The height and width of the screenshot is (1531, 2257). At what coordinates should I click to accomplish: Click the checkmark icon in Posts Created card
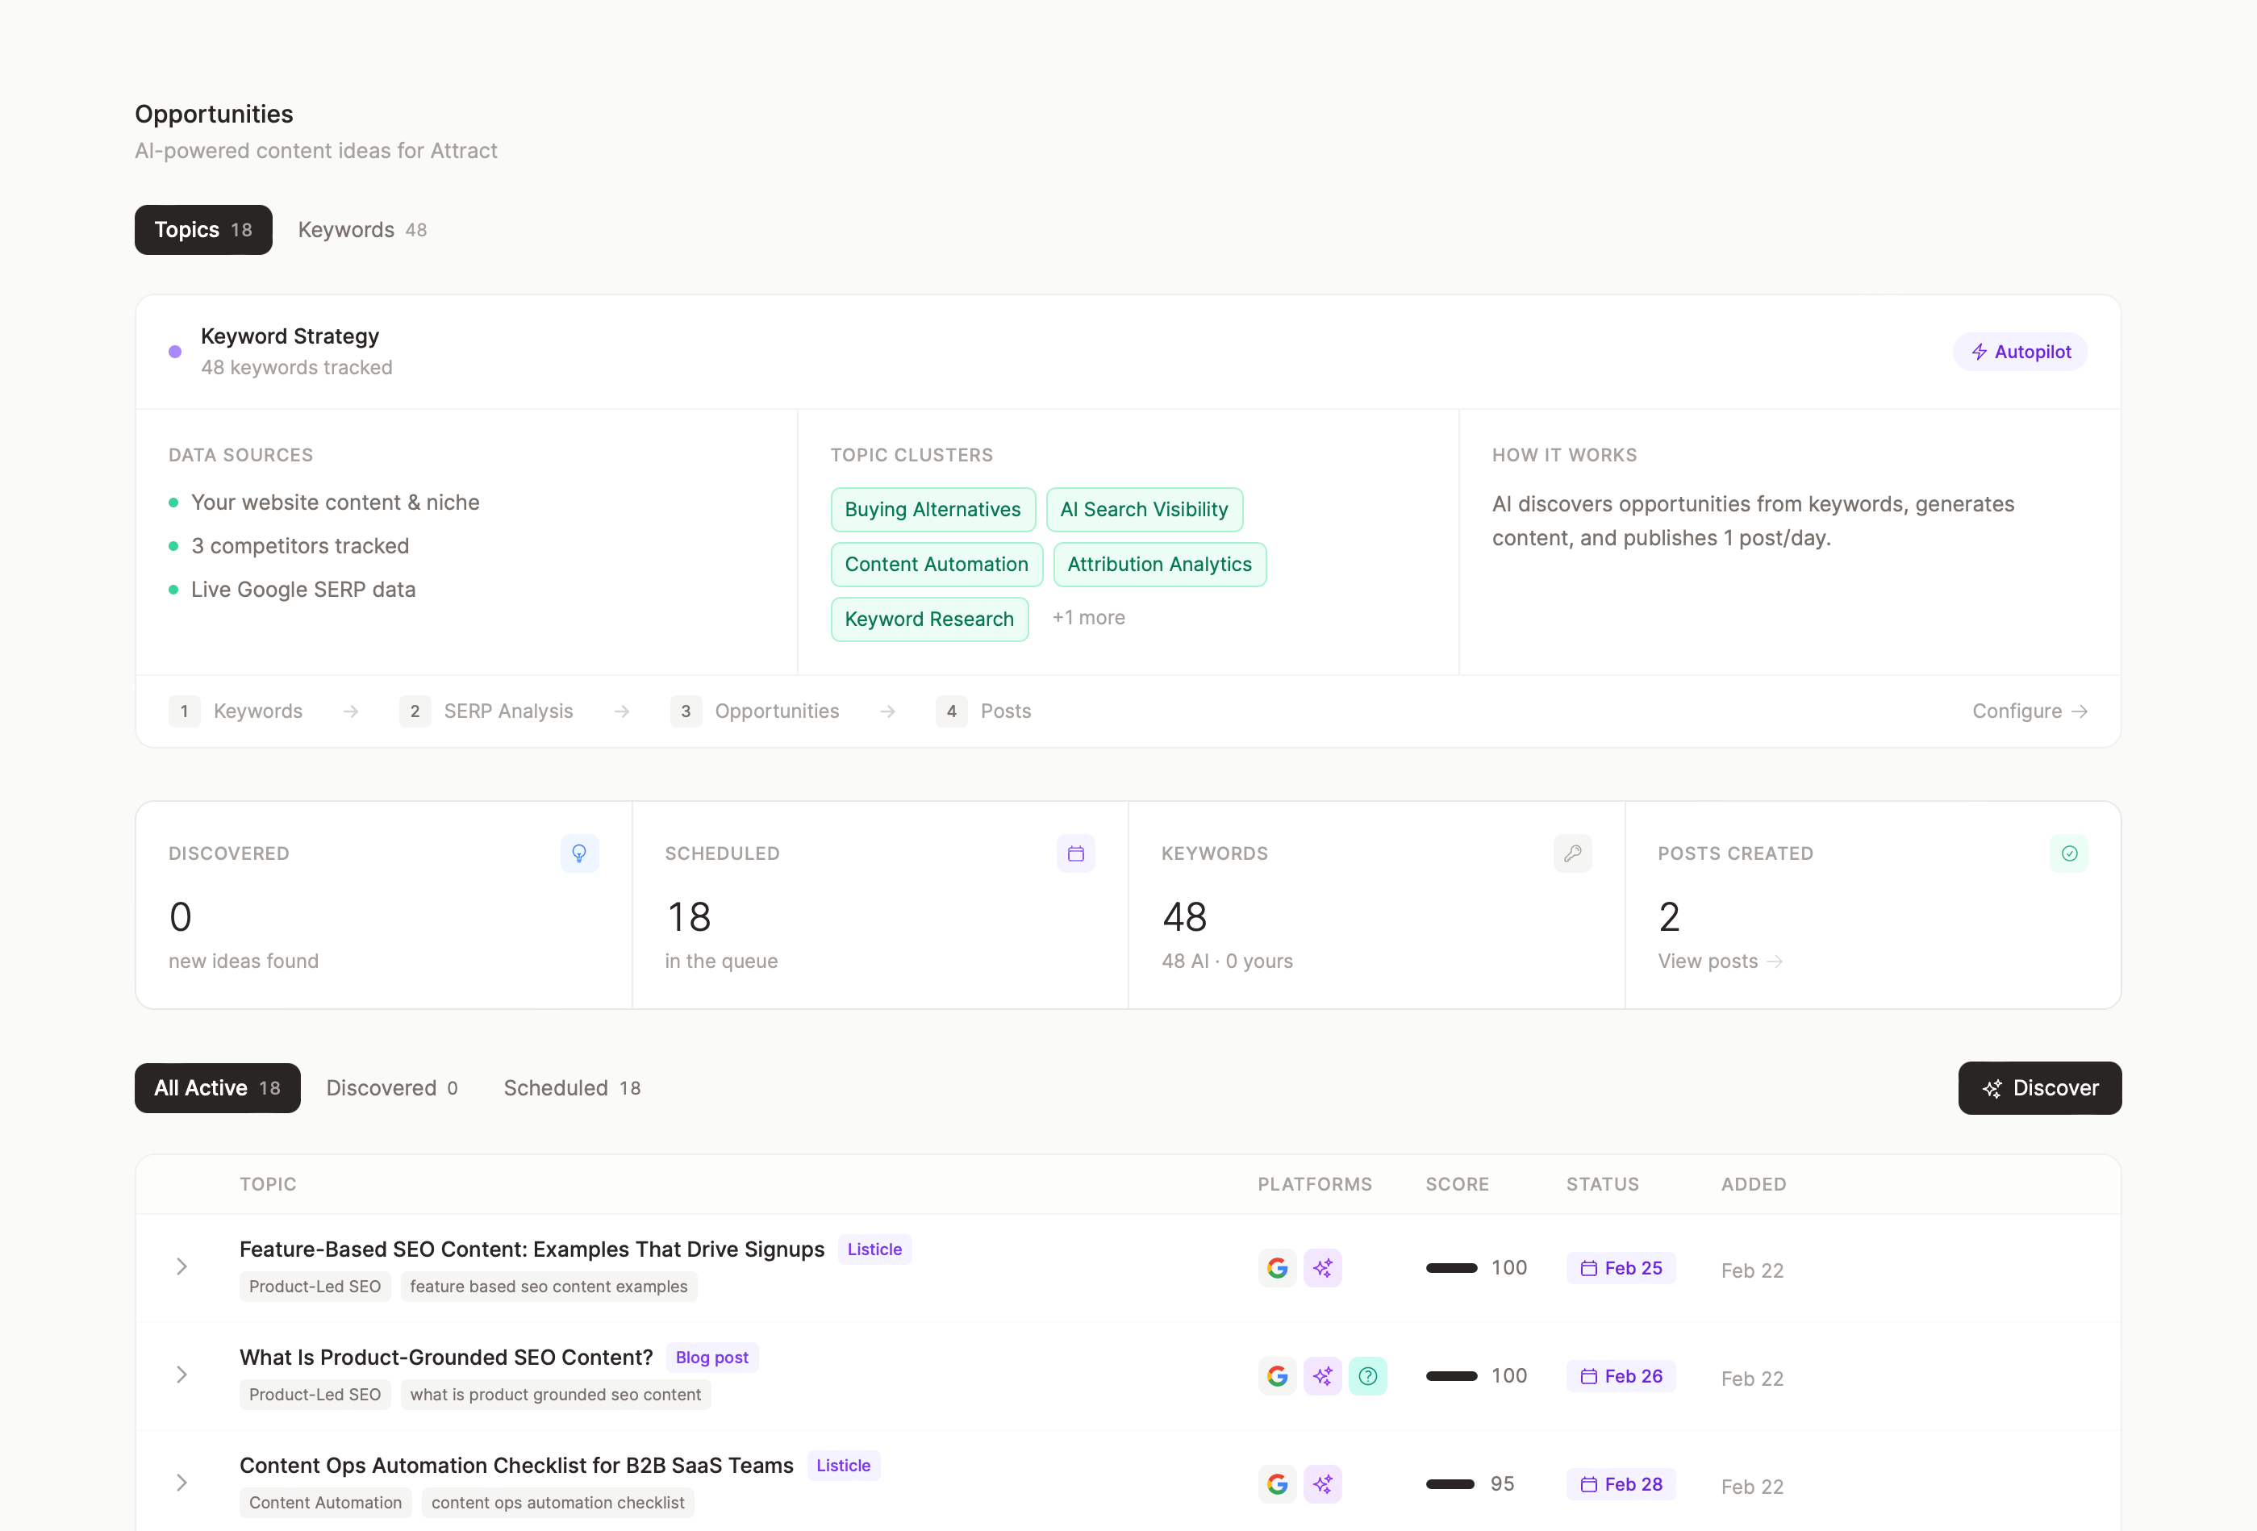tap(2068, 853)
